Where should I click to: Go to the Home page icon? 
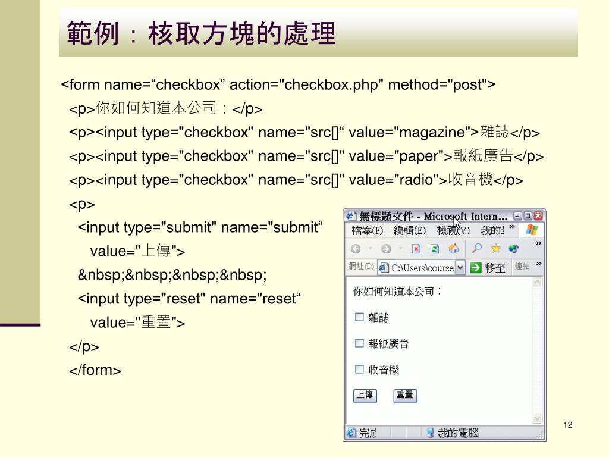pyautogui.click(x=454, y=249)
